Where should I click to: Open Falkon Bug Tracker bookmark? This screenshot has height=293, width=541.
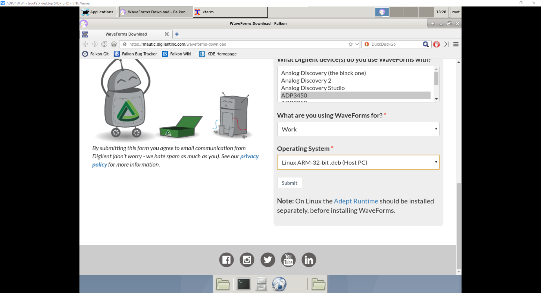pyautogui.click(x=136, y=54)
